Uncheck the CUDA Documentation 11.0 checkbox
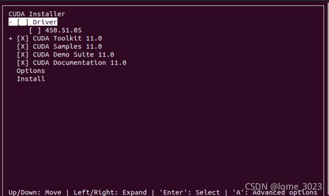This screenshot has height=196, width=329. click(x=23, y=63)
